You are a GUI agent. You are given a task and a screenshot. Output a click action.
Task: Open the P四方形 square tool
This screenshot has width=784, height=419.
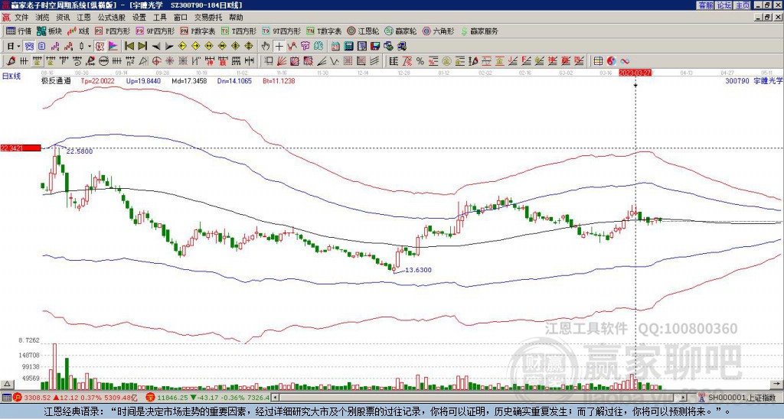(113, 31)
